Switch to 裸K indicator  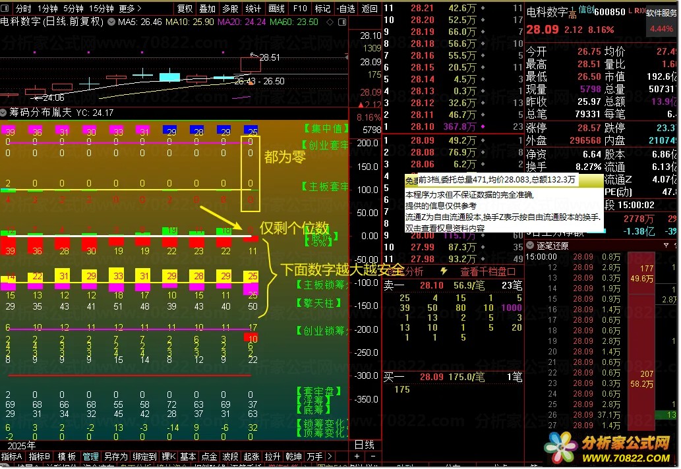pos(169,456)
